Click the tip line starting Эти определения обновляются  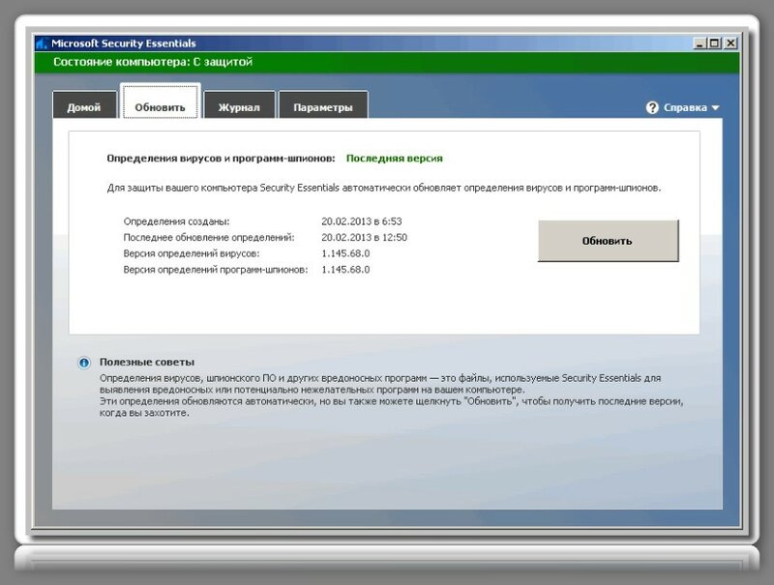(x=392, y=401)
